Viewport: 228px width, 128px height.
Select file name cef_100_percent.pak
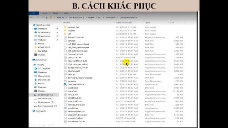coord(78,44)
